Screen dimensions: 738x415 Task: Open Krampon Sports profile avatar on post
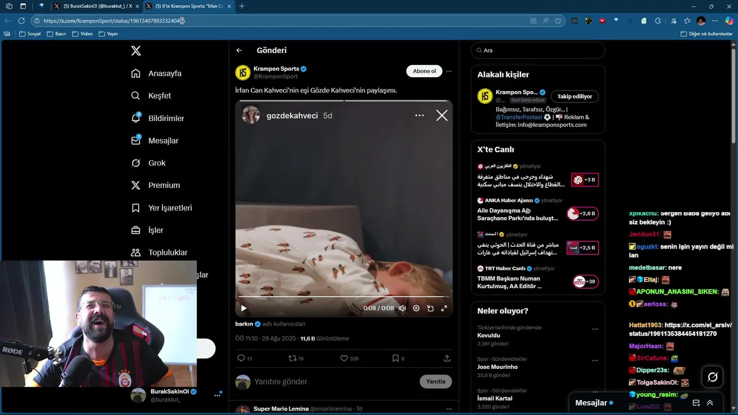coord(243,73)
